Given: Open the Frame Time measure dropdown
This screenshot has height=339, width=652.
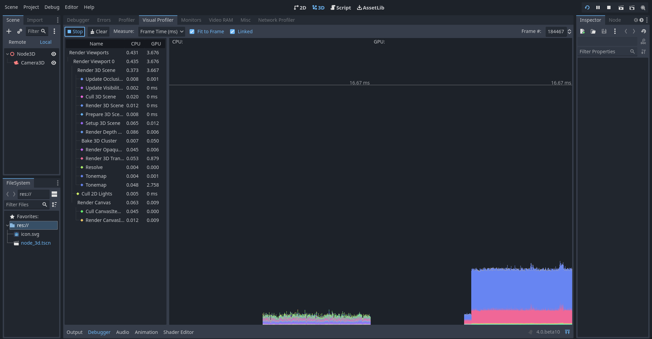Looking at the screenshot, I should [x=161, y=31].
